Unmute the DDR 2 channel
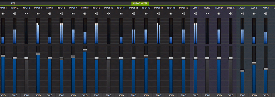The width and height of the screenshot is (275, 97). click(207, 13)
